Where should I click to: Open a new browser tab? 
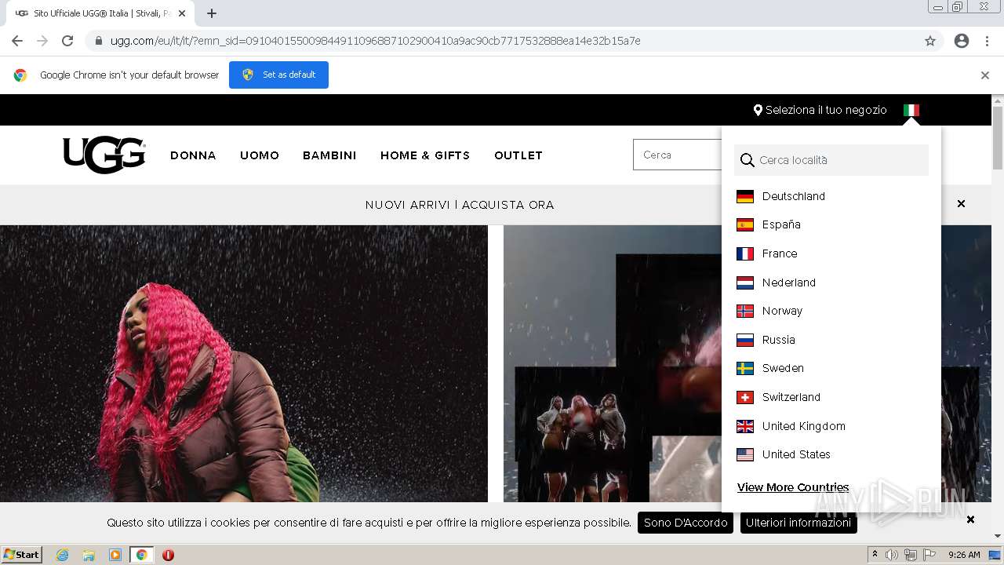(x=212, y=13)
